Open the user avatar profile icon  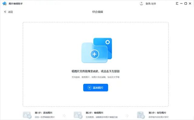141,4
